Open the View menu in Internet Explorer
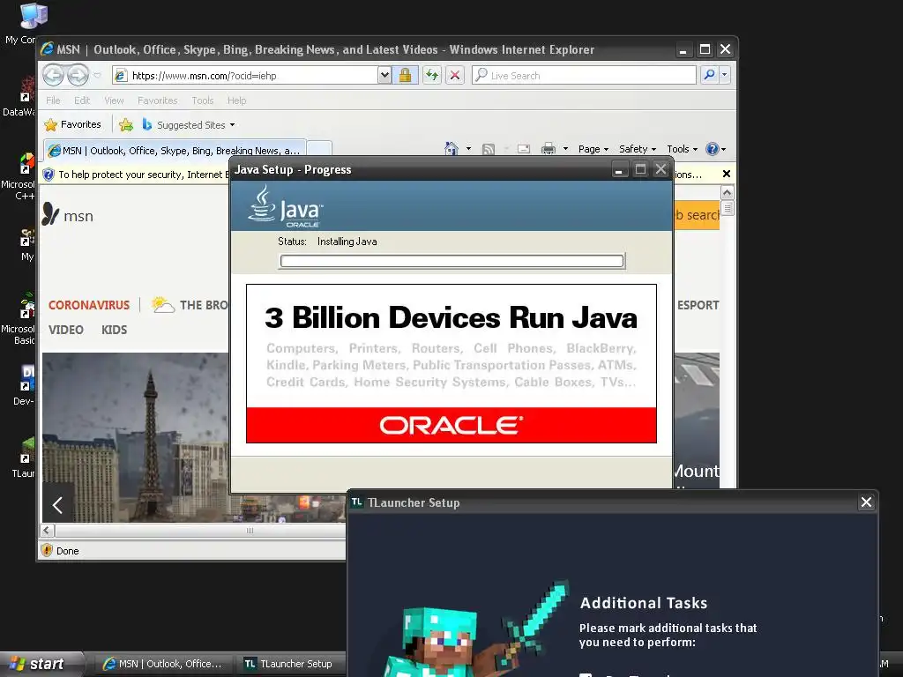Image resolution: width=903 pixels, height=677 pixels. 114,100
